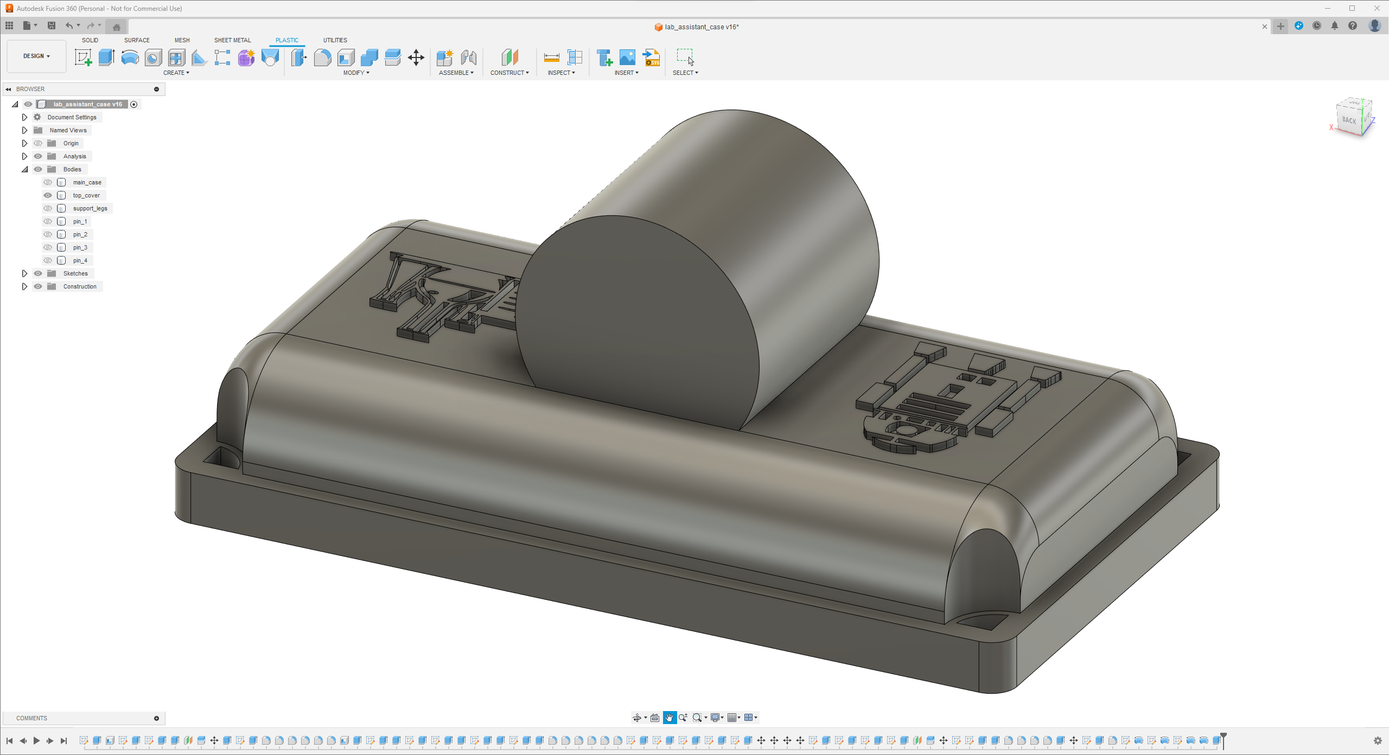Expand the Construction folder
Image resolution: width=1389 pixels, height=755 pixels.
[x=22, y=286]
